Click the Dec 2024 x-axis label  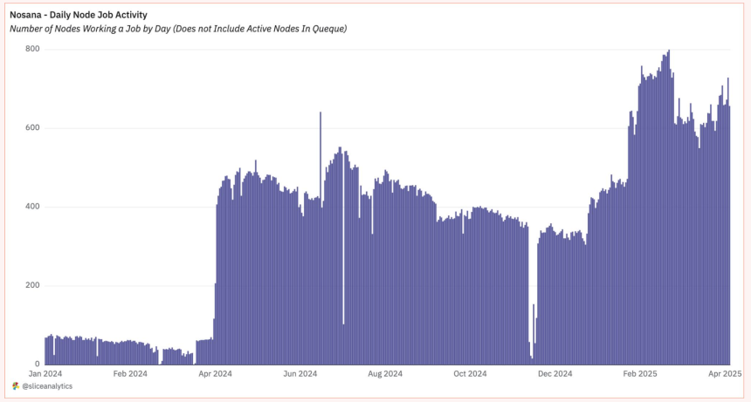click(555, 373)
